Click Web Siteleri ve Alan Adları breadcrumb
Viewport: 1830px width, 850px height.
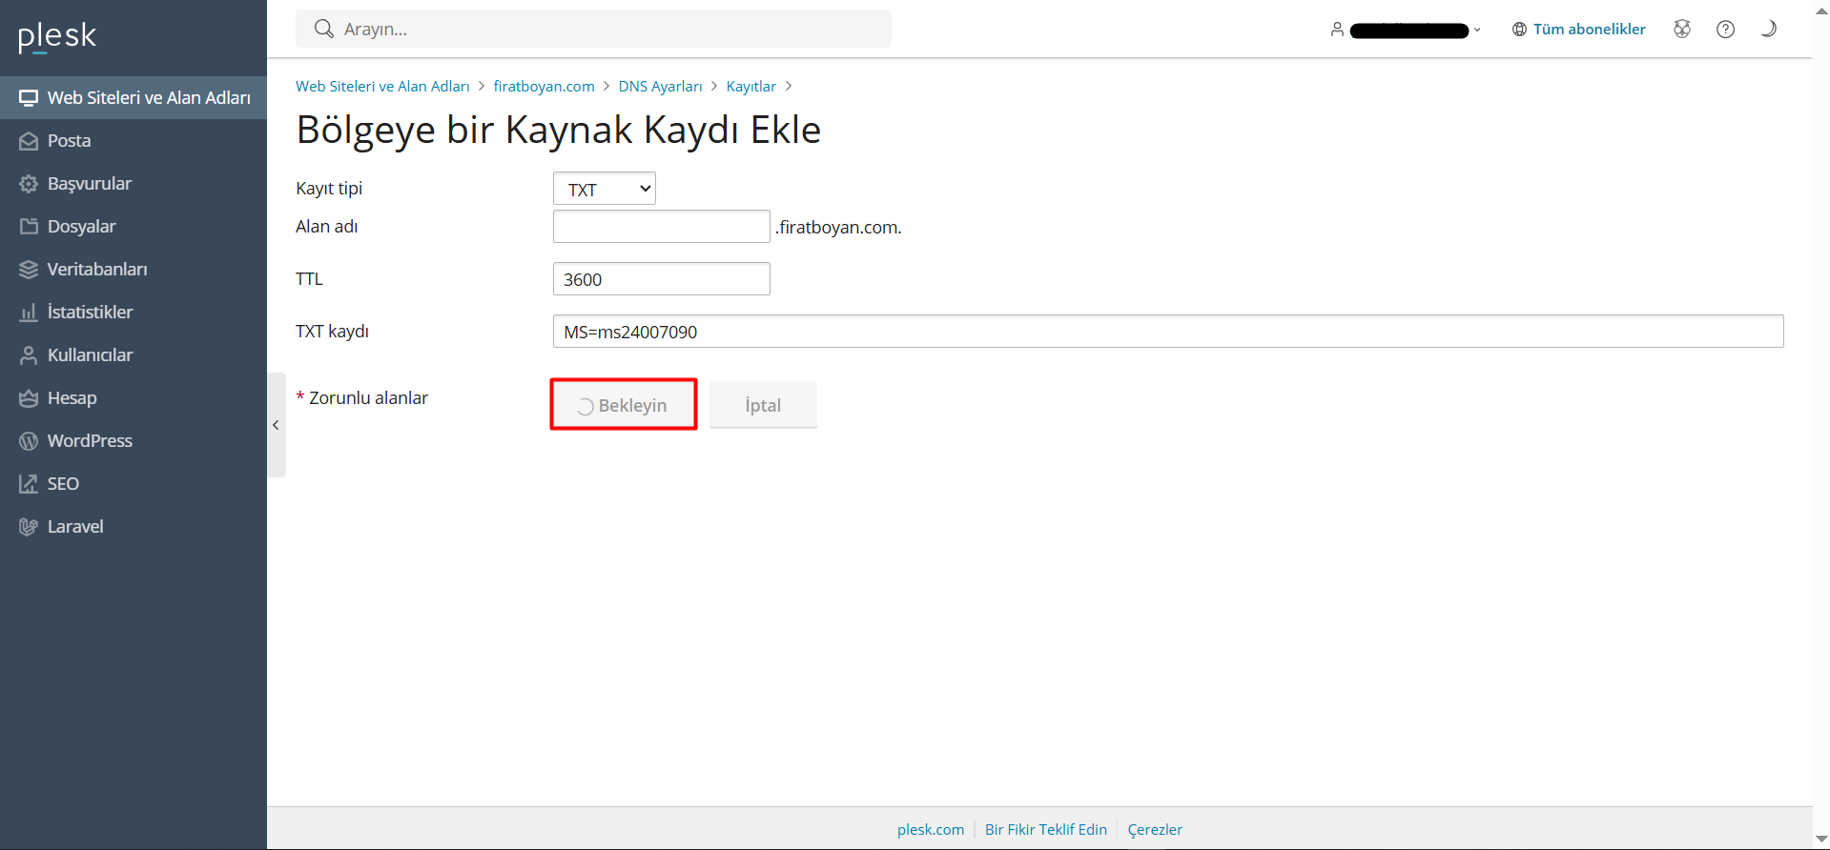tap(382, 86)
